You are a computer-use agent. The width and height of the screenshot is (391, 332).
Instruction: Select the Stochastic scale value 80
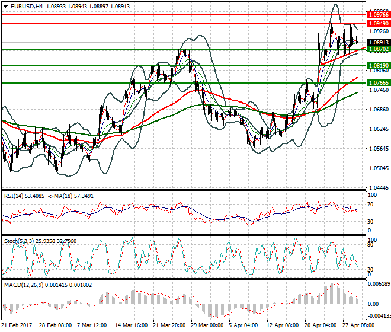click(370, 245)
